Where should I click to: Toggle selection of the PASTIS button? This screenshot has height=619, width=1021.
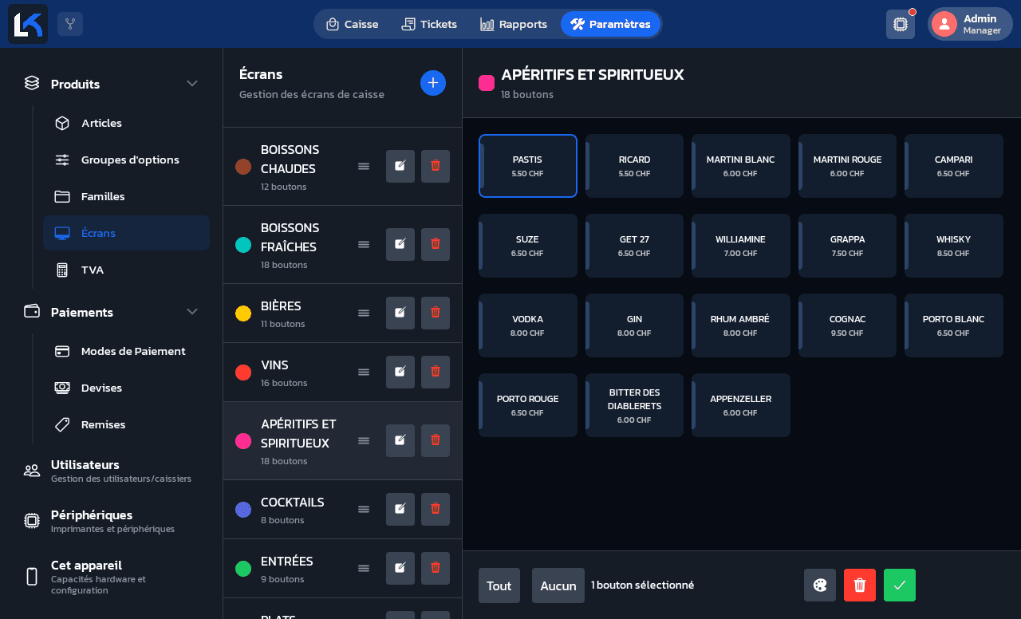coord(528,166)
